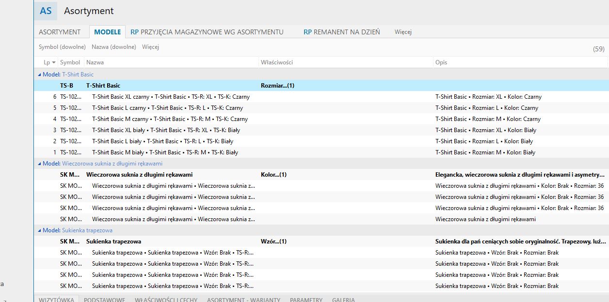The image size is (609, 302).
Task: Click the Symbol (dowolne) filter field
Action: pos(62,47)
